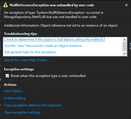Open Search for more Help Online
This screenshot has height=119, width=131.
pos(27,60)
